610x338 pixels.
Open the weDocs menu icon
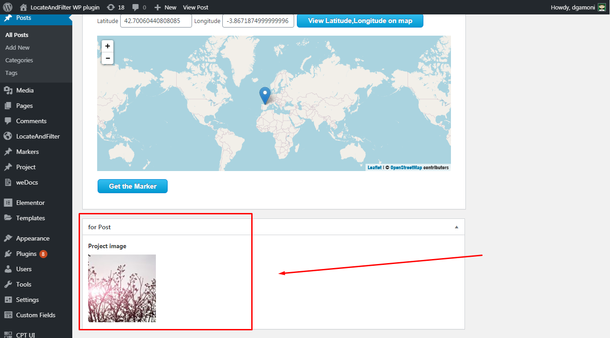pyautogui.click(x=8, y=182)
